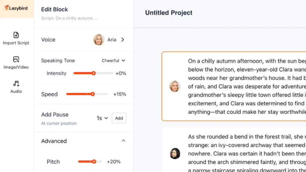Select the second script block text
306x172 pixels.
239,152
